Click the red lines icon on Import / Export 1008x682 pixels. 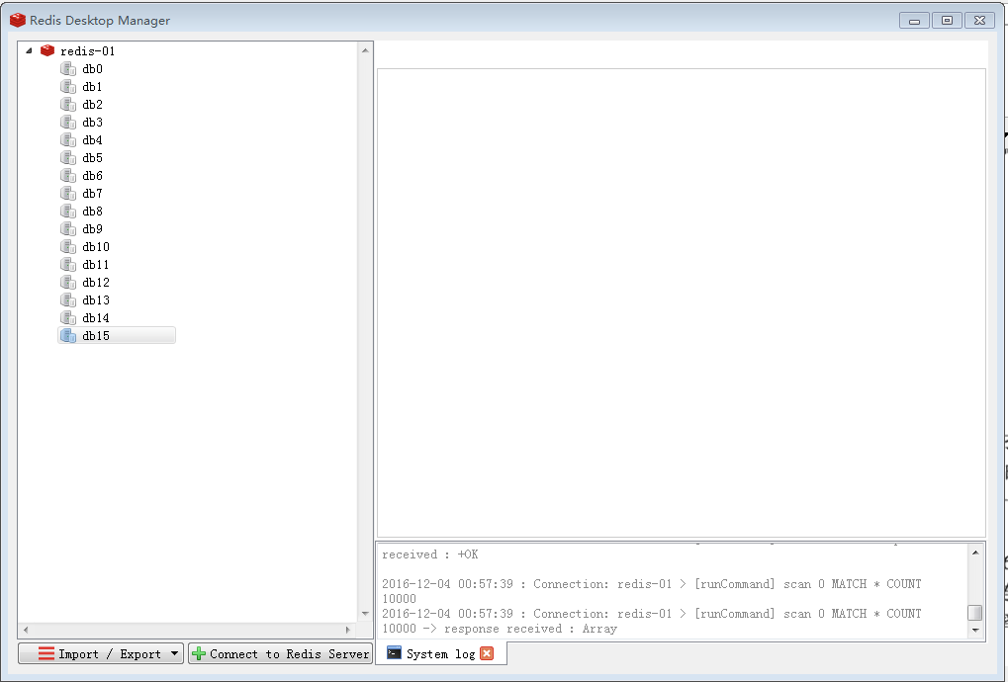point(46,653)
